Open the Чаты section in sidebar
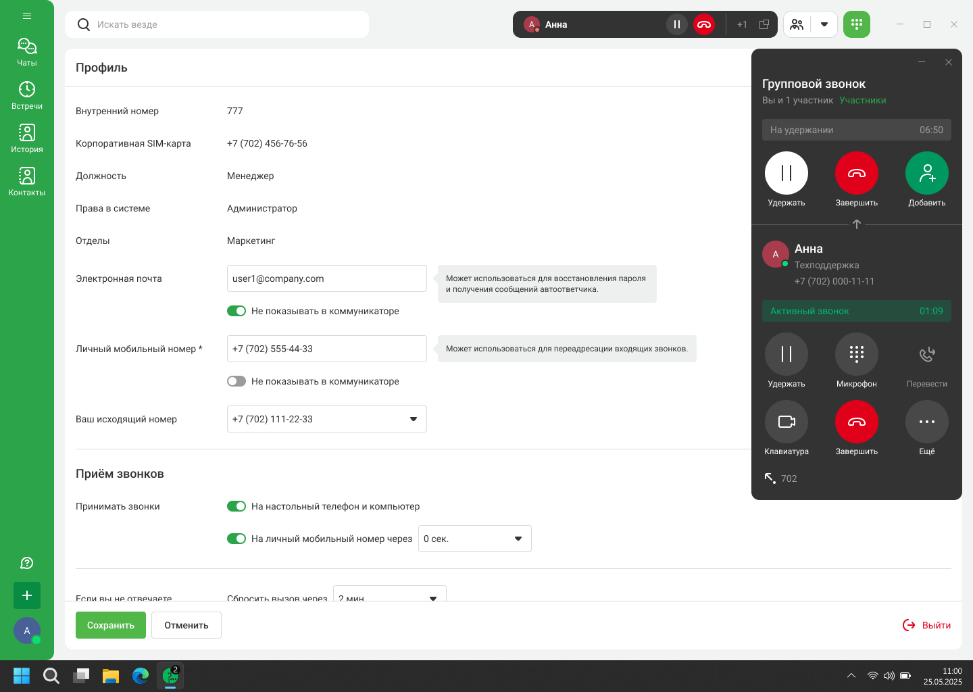This screenshot has width=973, height=692. pos(27,52)
